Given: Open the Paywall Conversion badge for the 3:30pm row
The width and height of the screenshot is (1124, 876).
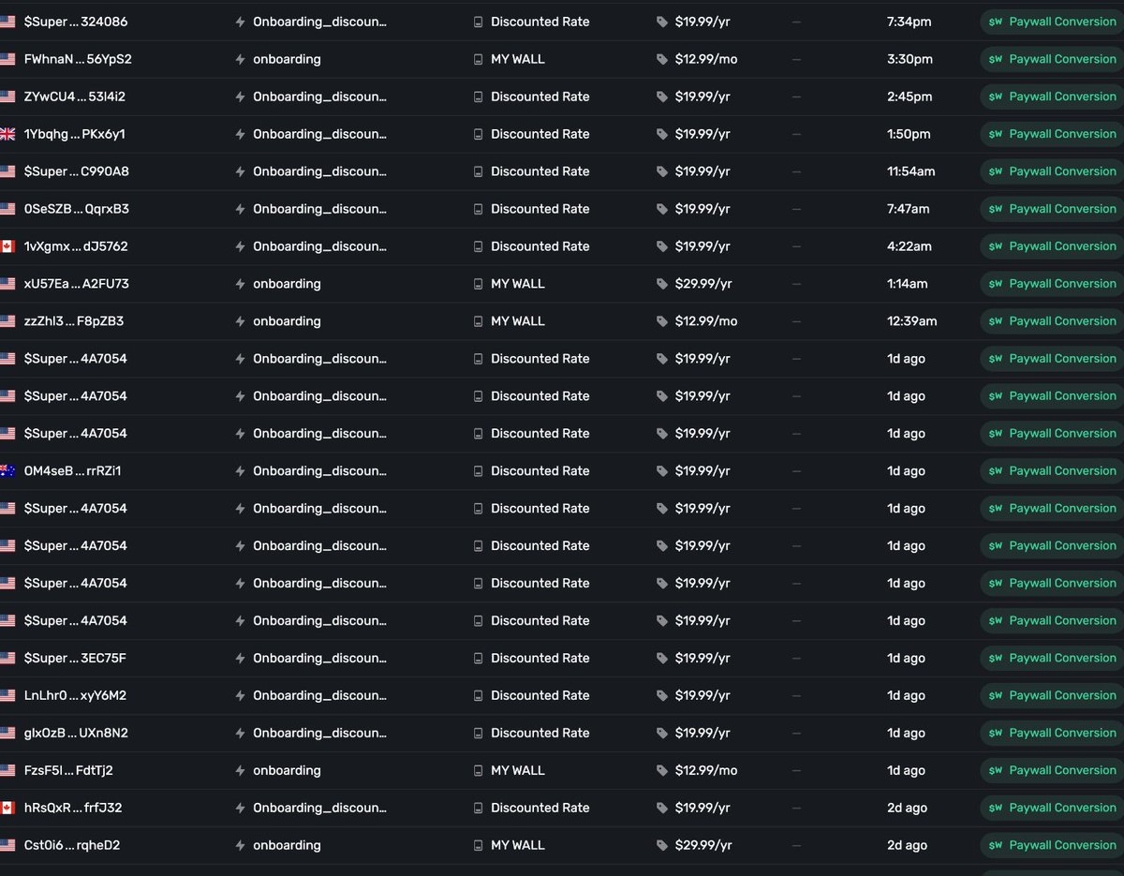Looking at the screenshot, I should tap(1052, 59).
